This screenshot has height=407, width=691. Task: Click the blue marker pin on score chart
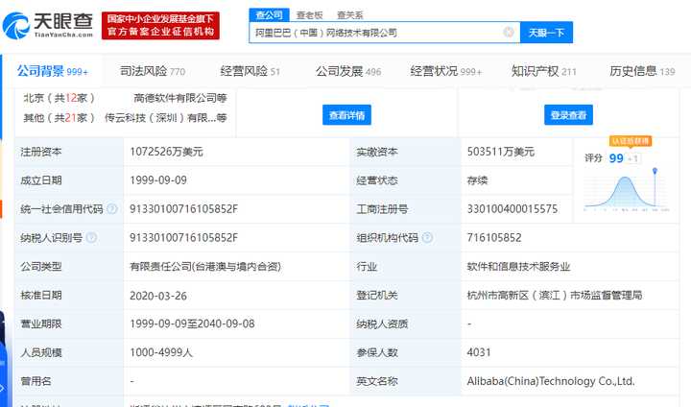coord(655,171)
